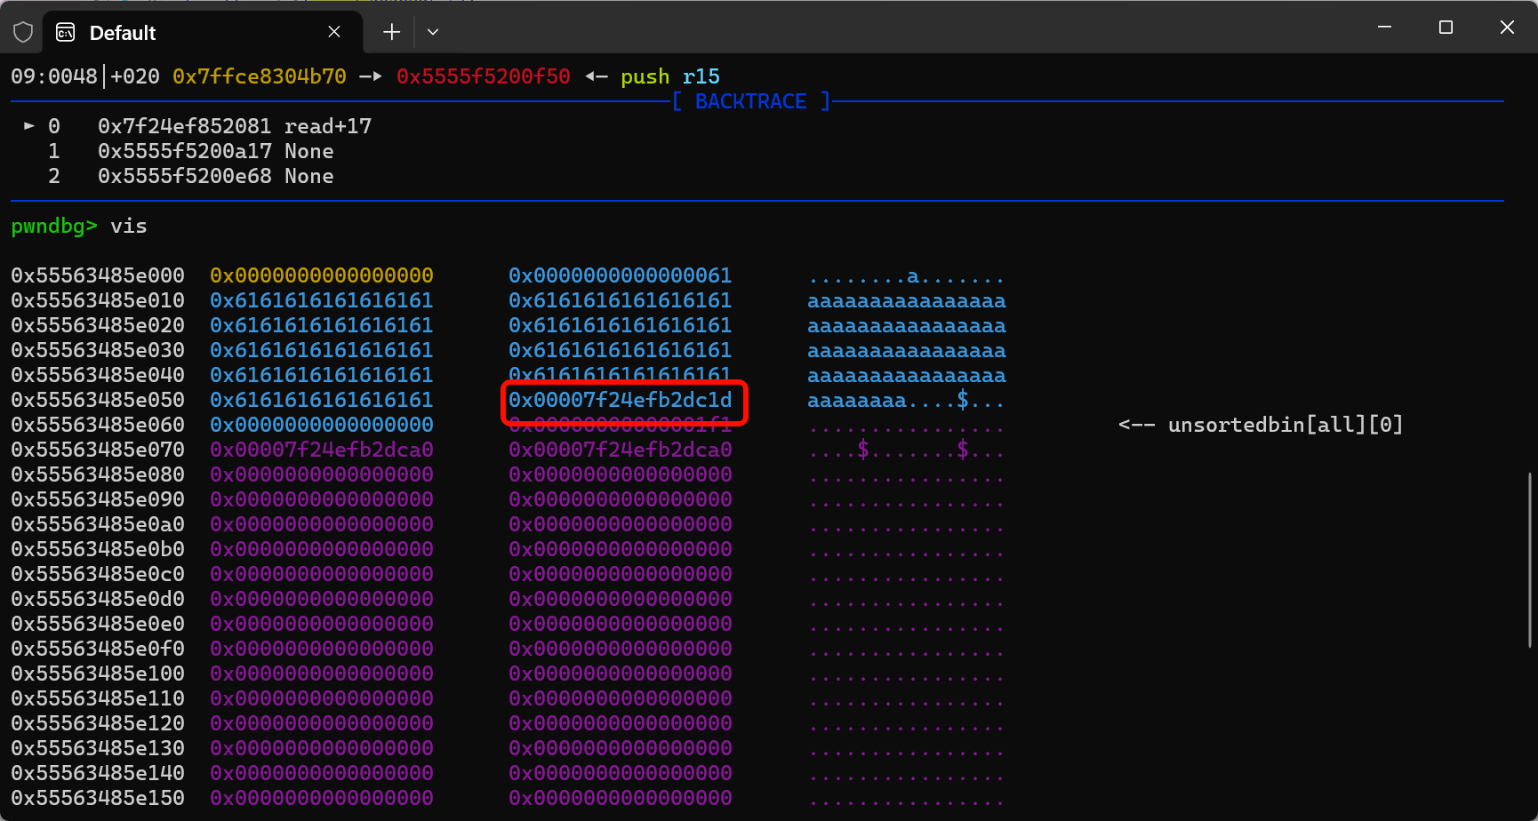
Task: Click the ASCII dump 'aaaaaaaa....$...'
Action: pyautogui.click(x=907, y=400)
